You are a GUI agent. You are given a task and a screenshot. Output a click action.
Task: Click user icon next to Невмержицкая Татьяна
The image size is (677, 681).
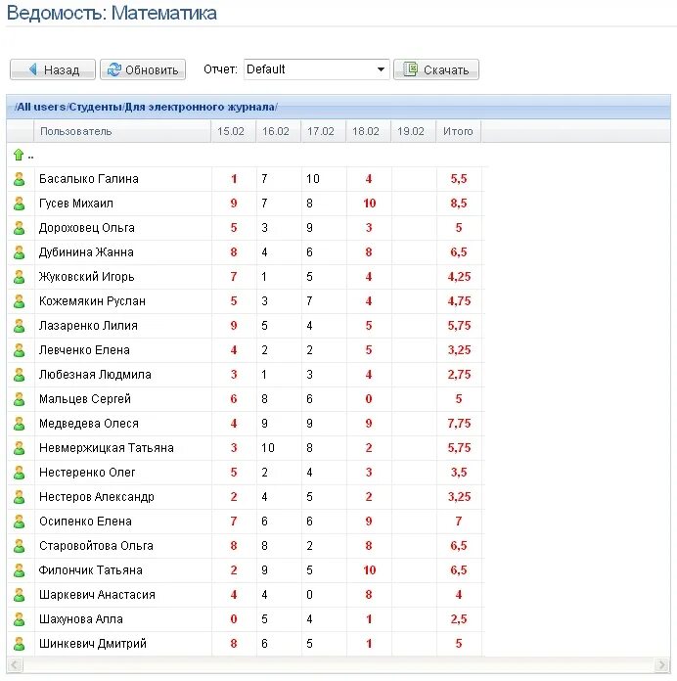[x=20, y=448]
